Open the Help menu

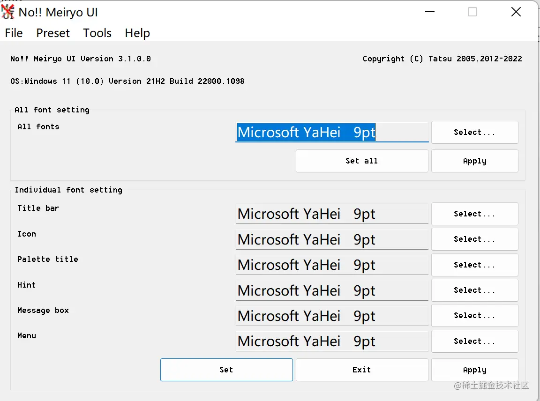137,33
